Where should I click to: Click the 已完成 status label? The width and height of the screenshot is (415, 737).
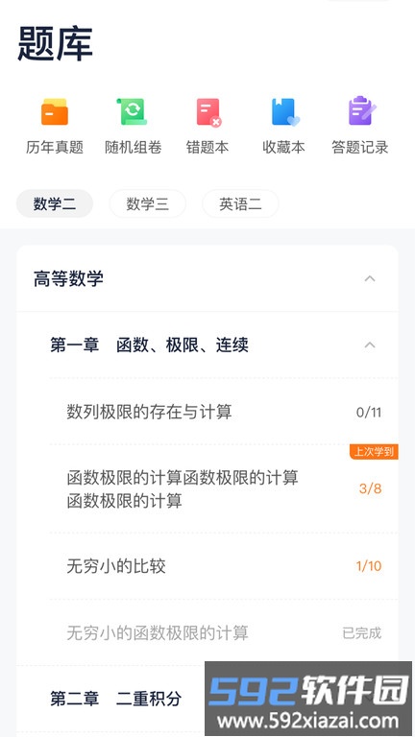click(x=362, y=633)
